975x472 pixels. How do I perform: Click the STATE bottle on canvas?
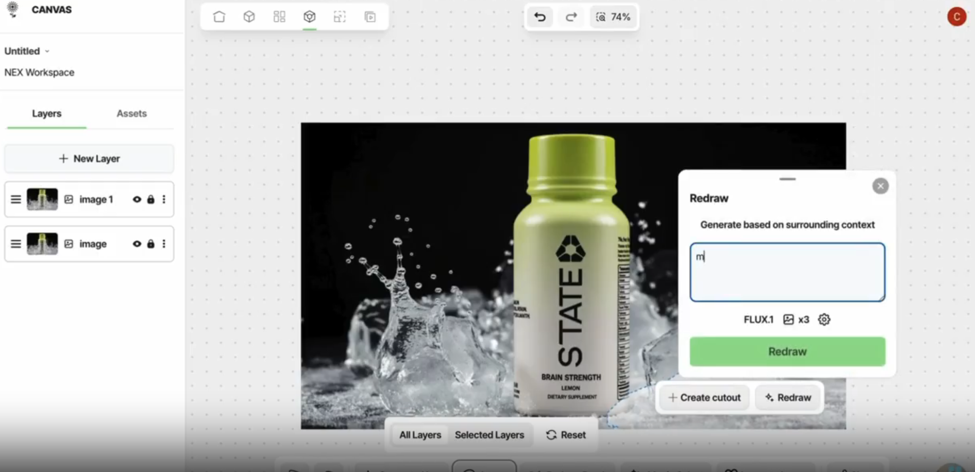571,274
